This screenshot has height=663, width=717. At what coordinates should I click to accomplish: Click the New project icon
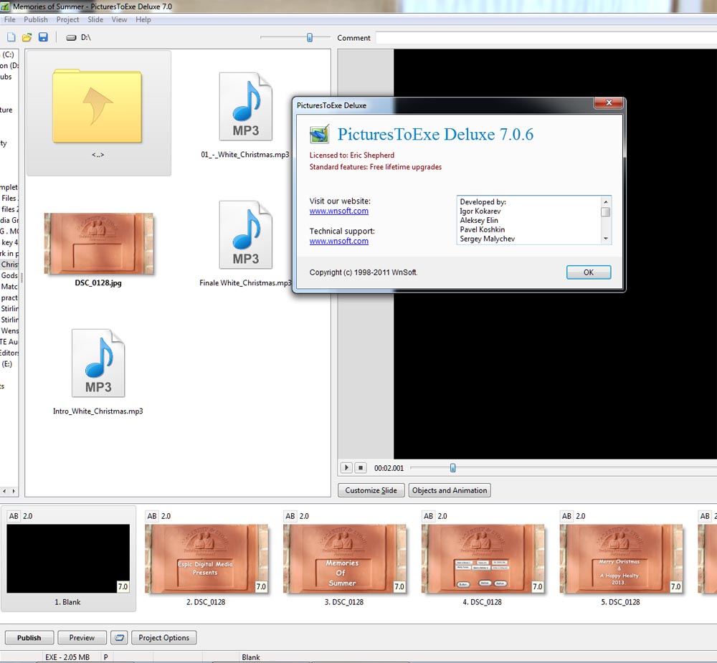[x=11, y=37]
